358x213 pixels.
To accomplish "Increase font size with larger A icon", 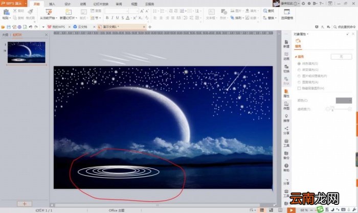I will pos(142,11).
